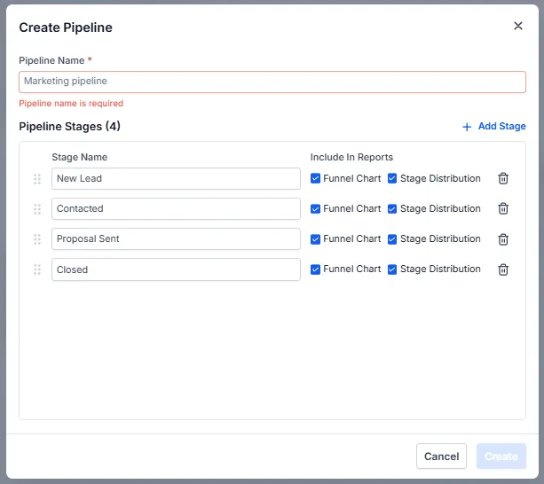Screen dimensions: 544x484
Task: Delete the Closed stage
Action: click(x=503, y=269)
